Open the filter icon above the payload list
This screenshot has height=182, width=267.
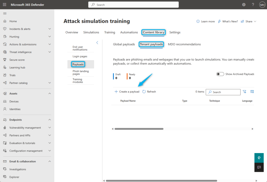click(x=245, y=91)
